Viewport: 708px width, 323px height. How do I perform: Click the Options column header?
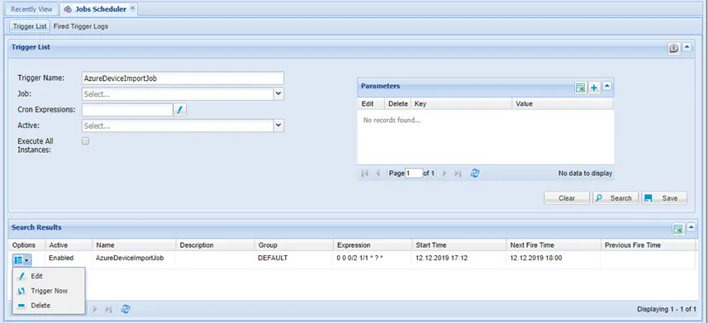click(27, 245)
